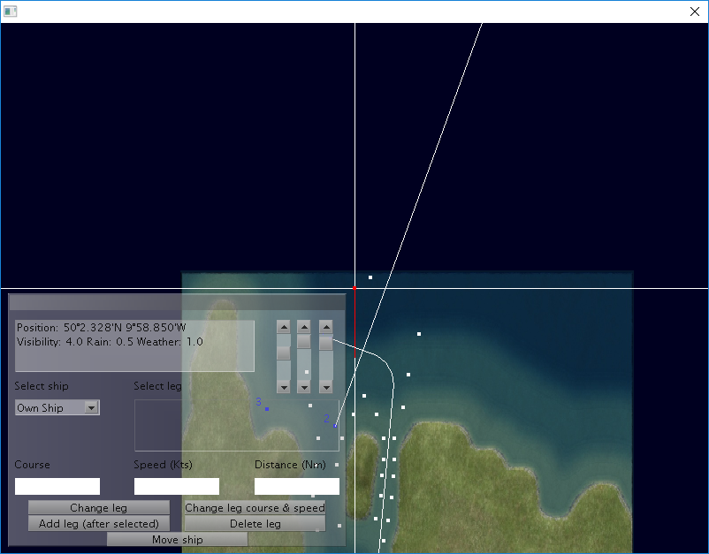This screenshot has width=709, height=554.
Task: Click the third slider's thumb handle
Action: (326, 343)
